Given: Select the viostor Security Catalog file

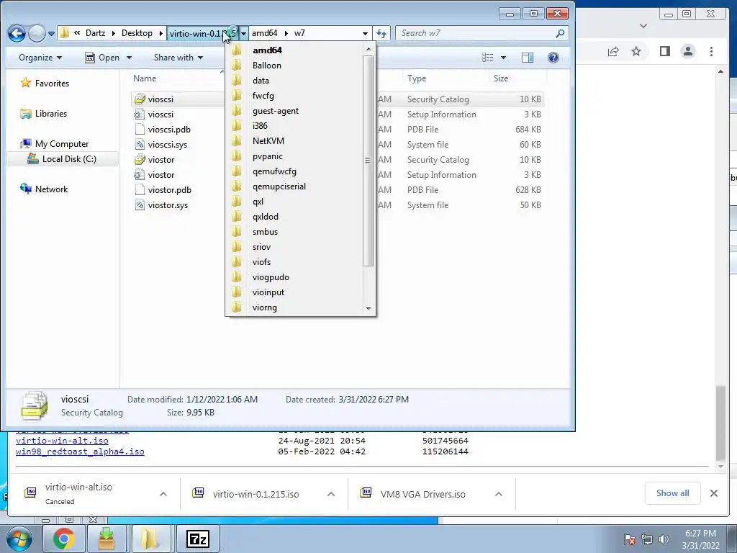Looking at the screenshot, I should pos(154,159).
